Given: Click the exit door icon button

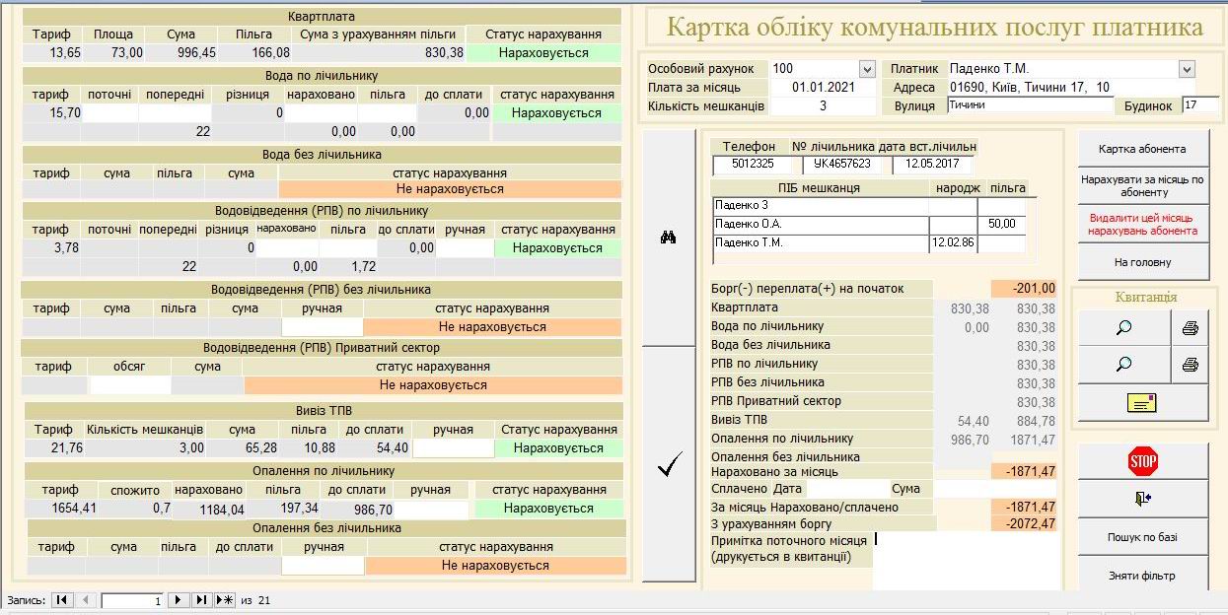Looking at the screenshot, I should [x=1142, y=499].
